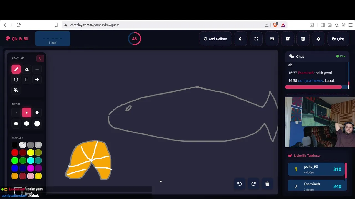
Task: Pick the bright green color swatch
Action: click(15, 160)
